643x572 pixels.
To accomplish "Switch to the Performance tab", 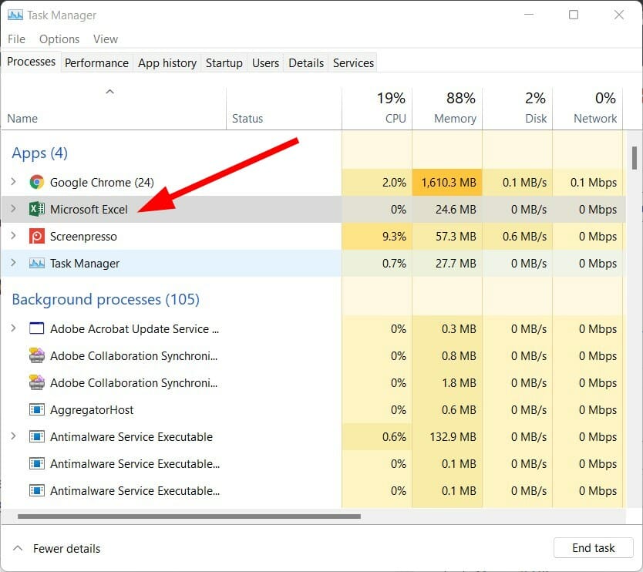I will (x=97, y=62).
